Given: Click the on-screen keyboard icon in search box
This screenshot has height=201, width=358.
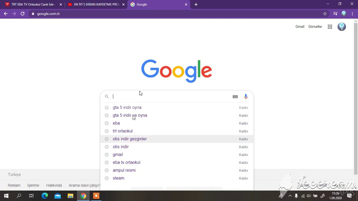Looking at the screenshot, I should (x=235, y=97).
